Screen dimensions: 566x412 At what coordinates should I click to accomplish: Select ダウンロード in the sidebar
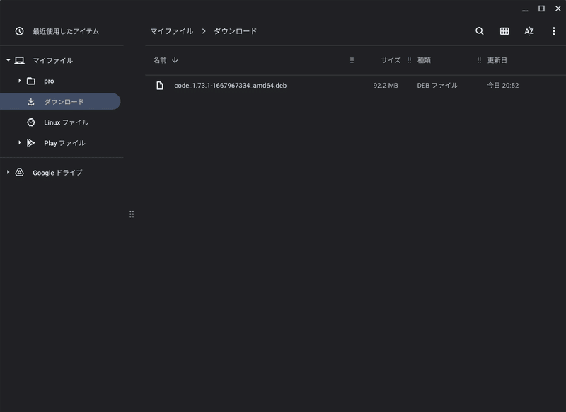tap(59, 101)
